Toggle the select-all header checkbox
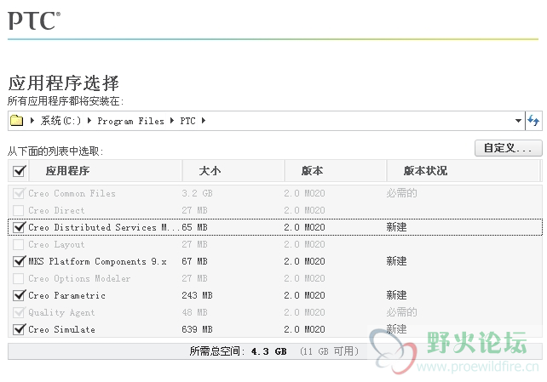The height and width of the screenshot is (382, 547). point(20,171)
